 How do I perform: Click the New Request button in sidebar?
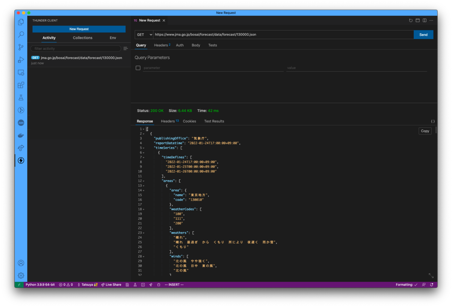[x=79, y=29]
